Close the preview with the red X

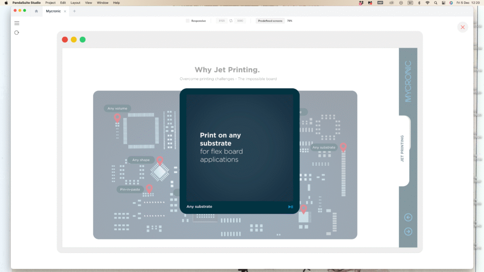click(462, 27)
